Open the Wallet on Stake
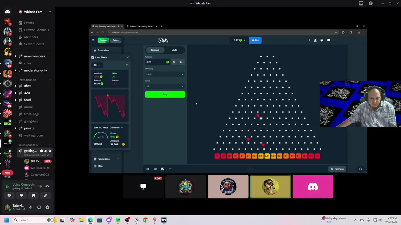 point(255,40)
